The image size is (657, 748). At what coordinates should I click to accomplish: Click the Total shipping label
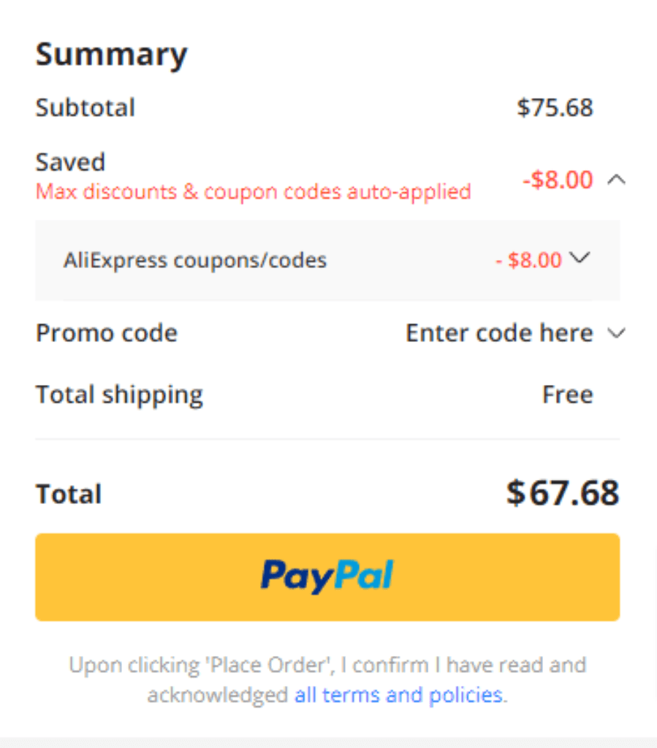(x=119, y=395)
